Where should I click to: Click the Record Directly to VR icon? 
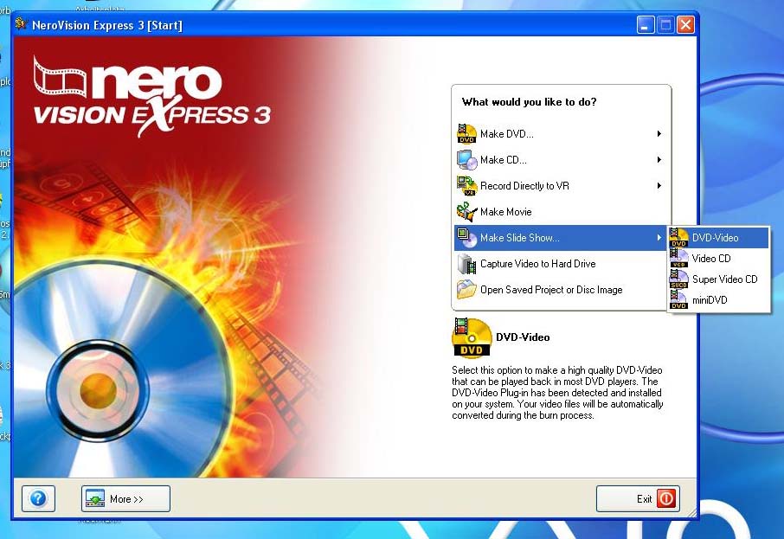coord(466,186)
